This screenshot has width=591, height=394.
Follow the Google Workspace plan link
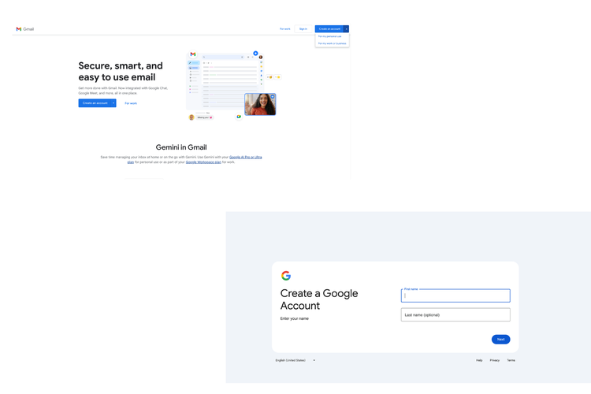pos(203,162)
